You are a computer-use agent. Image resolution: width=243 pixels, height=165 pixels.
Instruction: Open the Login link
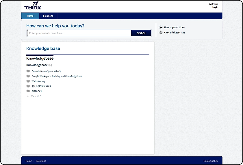(215, 7)
